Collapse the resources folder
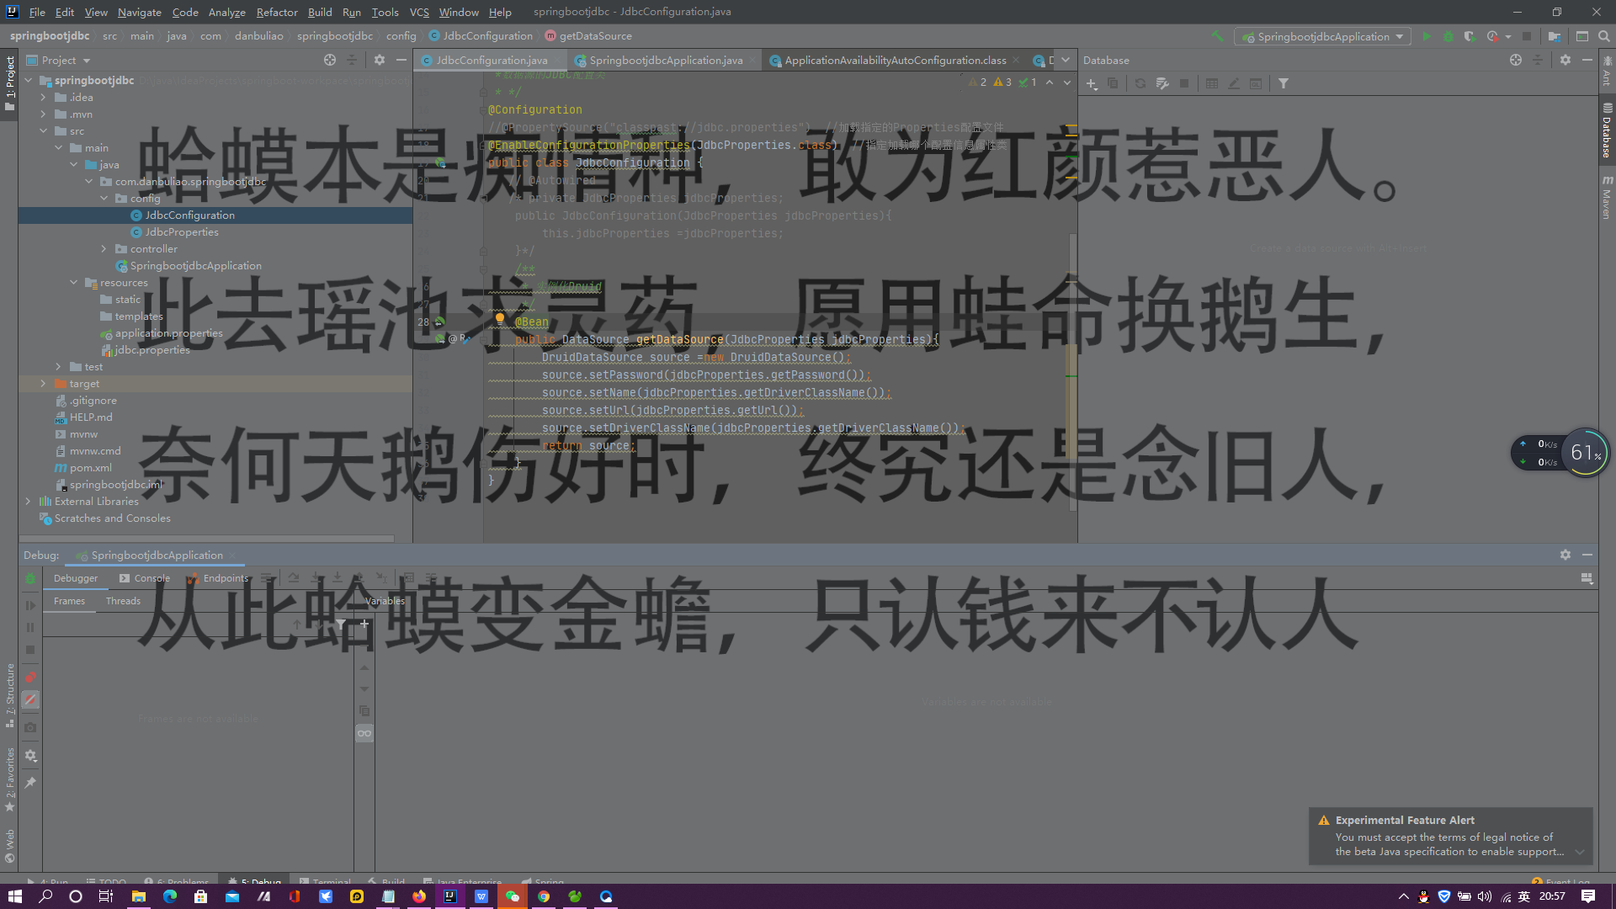 (74, 283)
